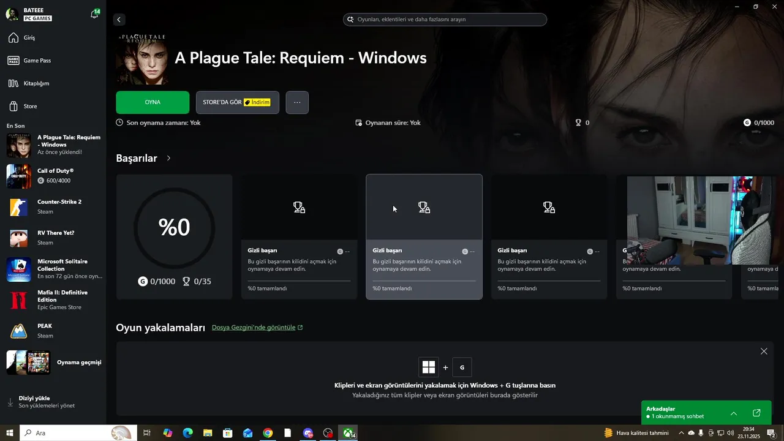The height and width of the screenshot is (441, 784).
Task: Open Microsoft Store from the taskbar
Action: click(x=227, y=433)
